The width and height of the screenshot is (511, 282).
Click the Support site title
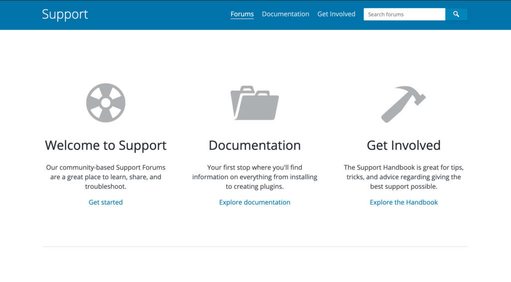(65, 14)
